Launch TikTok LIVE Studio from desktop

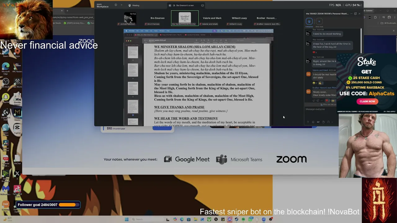pyautogui.click(x=17, y=190)
